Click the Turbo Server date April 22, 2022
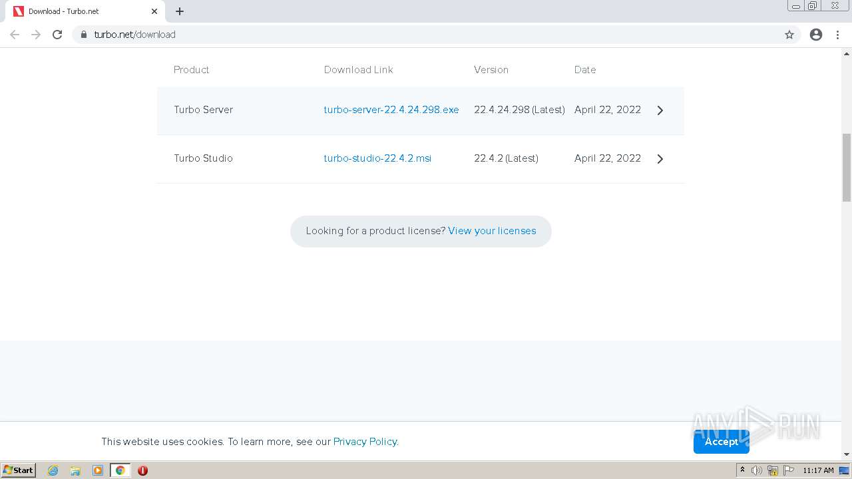Viewport: 852px width, 479px height. (608, 110)
